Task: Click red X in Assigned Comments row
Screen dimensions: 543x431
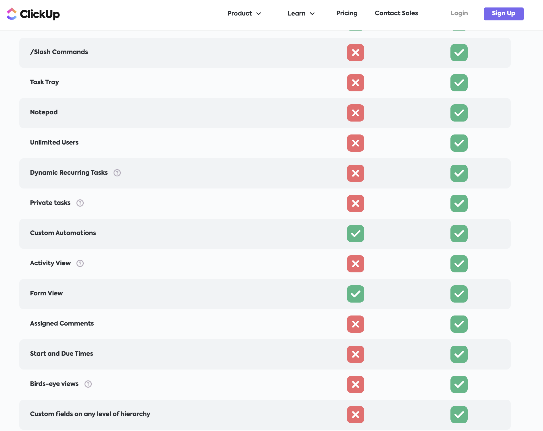Action: point(355,324)
